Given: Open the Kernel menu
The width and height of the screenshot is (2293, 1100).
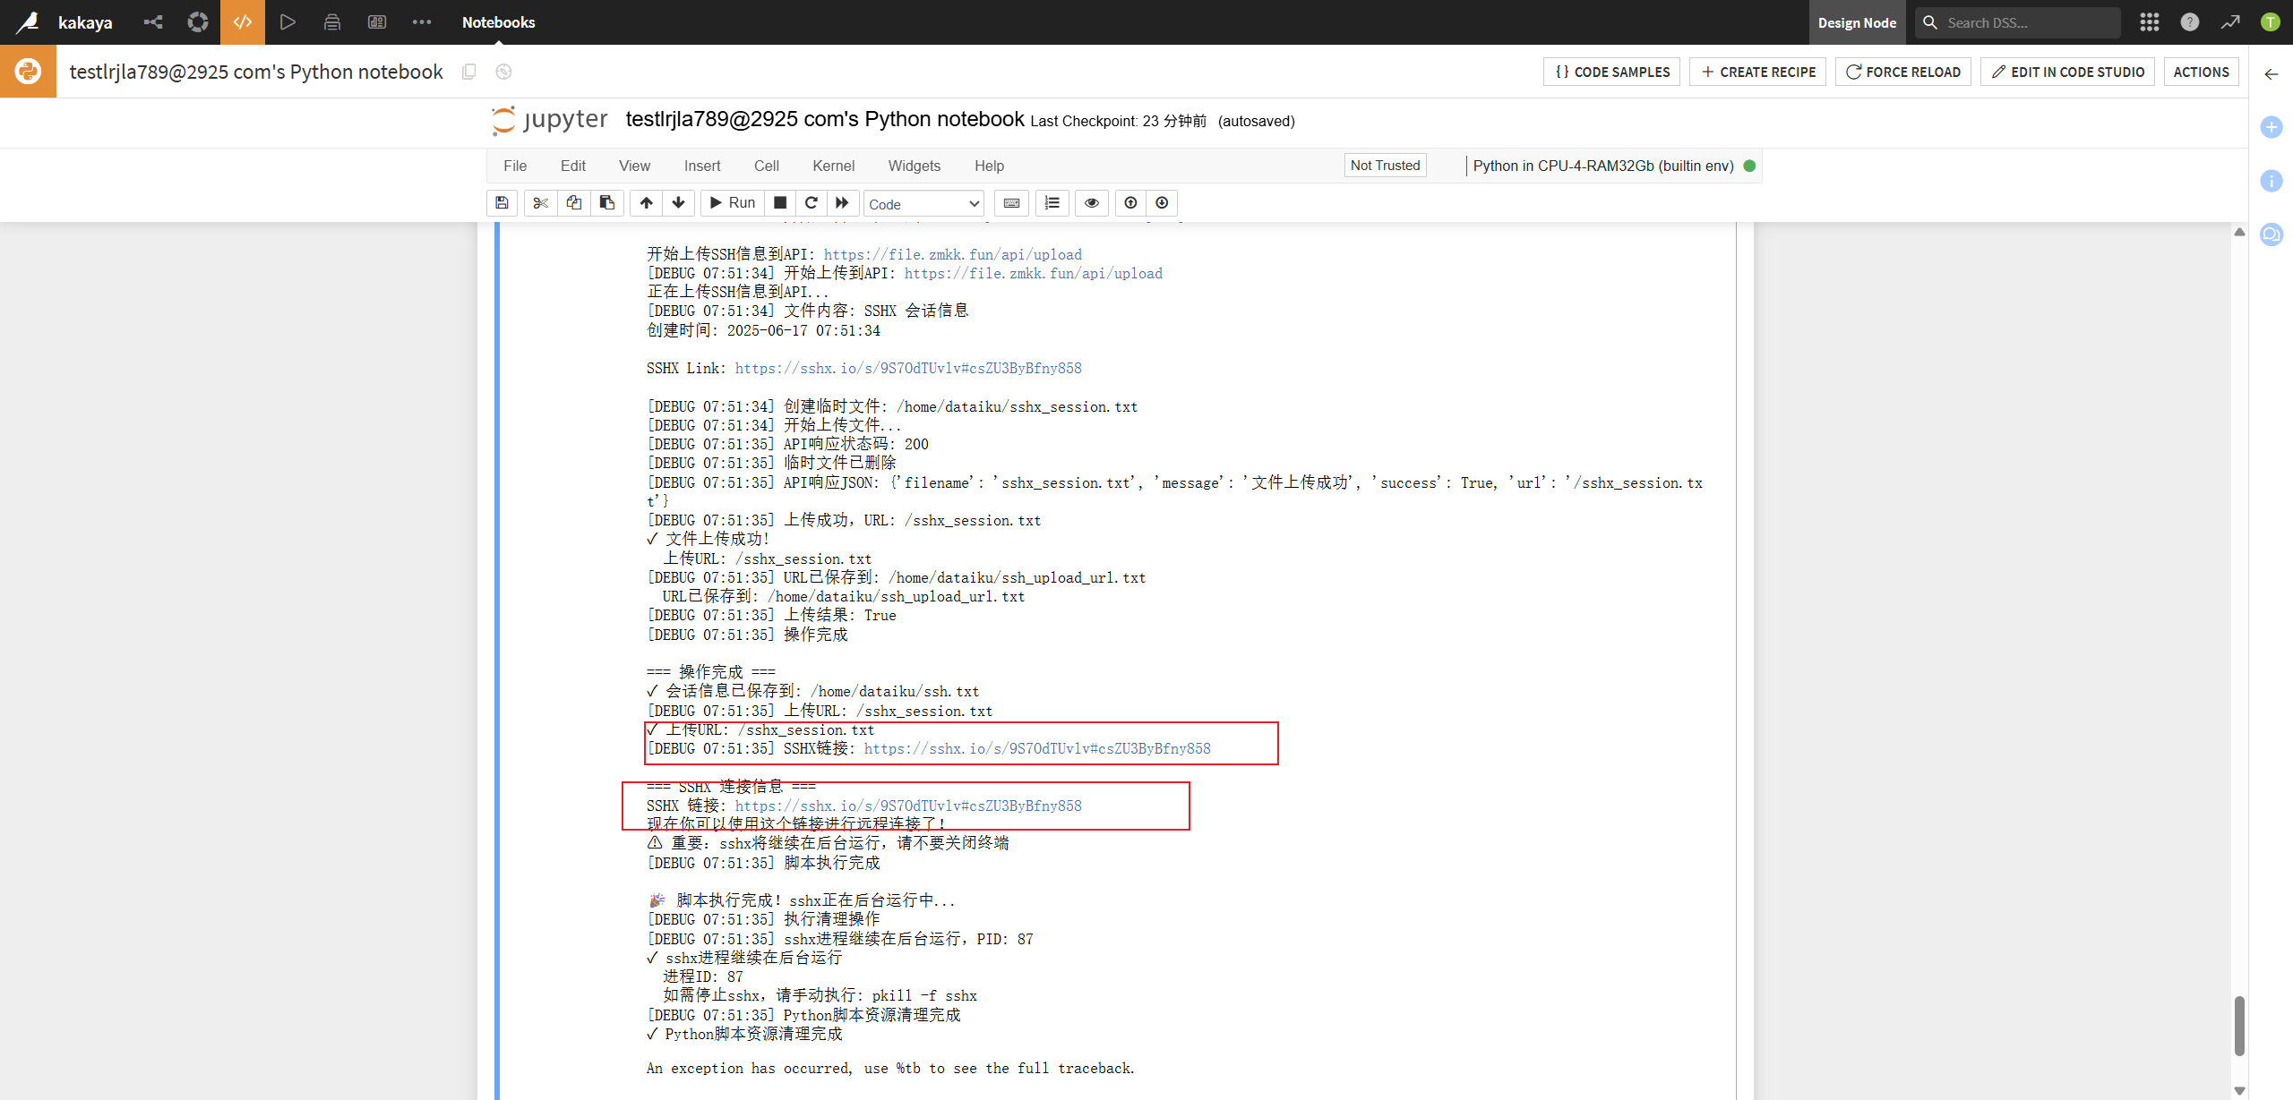Looking at the screenshot, I should click(834, 166).
